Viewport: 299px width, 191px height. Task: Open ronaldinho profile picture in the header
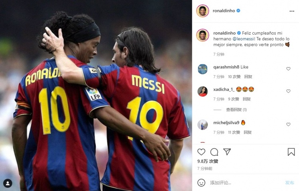203,11
